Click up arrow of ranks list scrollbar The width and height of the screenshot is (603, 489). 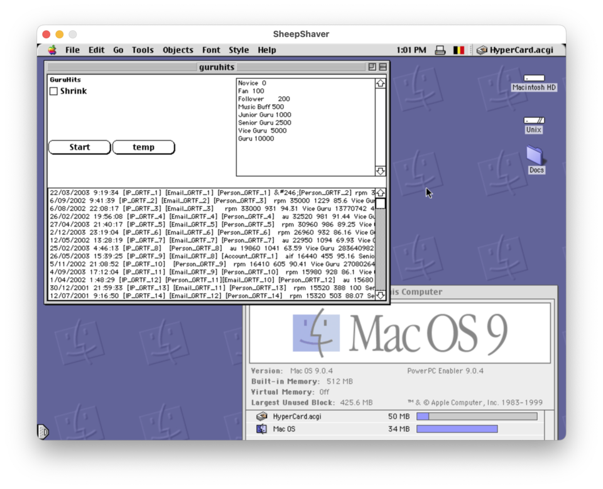(x=381, y=83)
